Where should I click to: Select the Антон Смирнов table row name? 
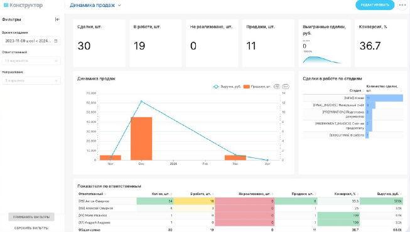click(94, 201)
